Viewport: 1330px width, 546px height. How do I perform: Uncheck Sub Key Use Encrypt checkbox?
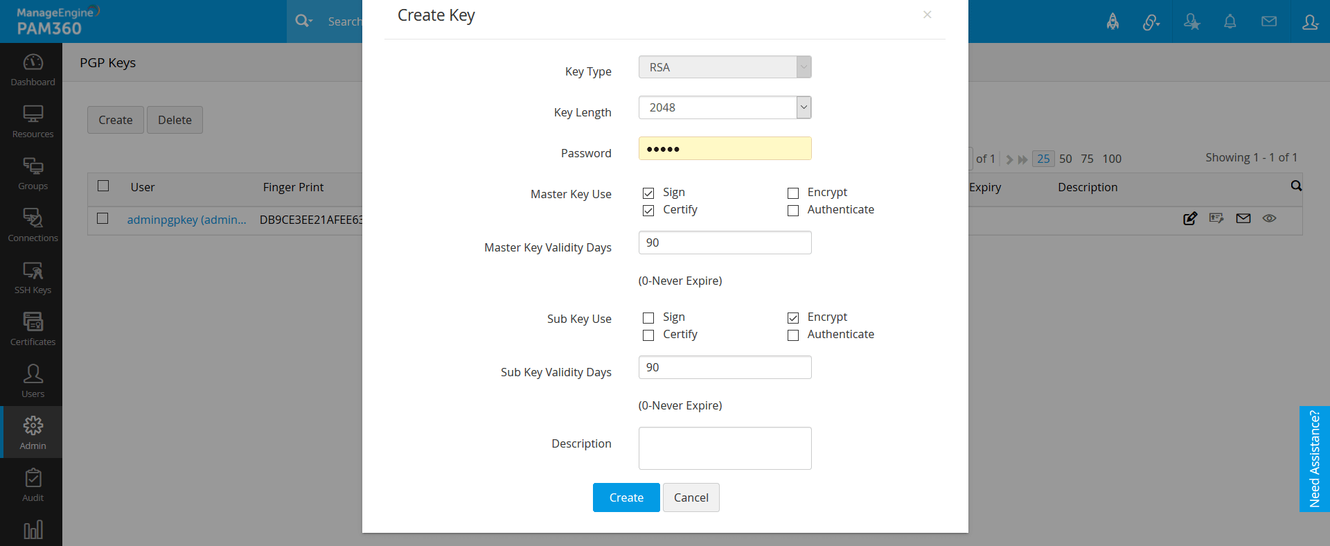click(x=793, y=318)
